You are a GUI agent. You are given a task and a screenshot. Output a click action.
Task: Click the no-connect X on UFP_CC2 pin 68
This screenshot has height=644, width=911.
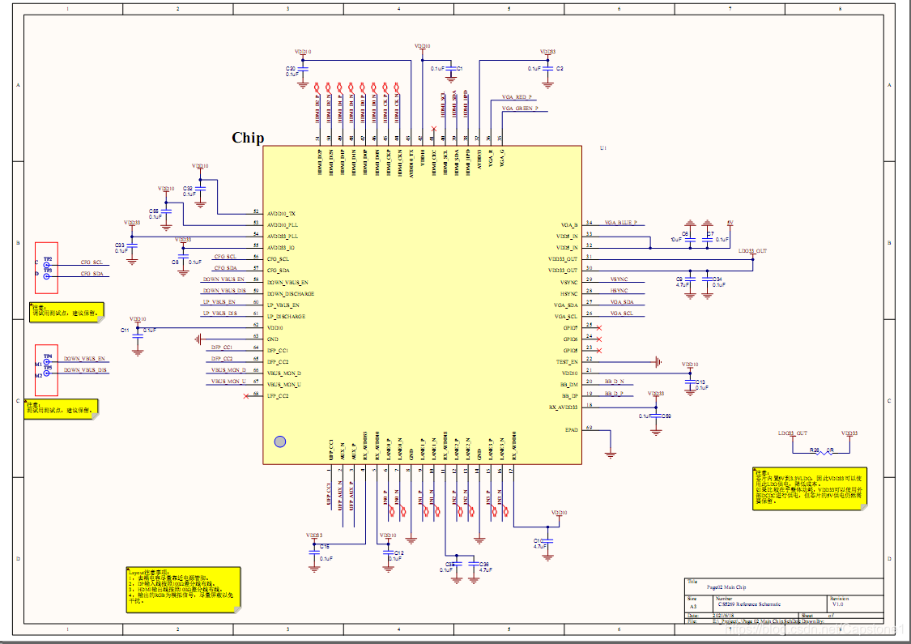pos(245,396)
